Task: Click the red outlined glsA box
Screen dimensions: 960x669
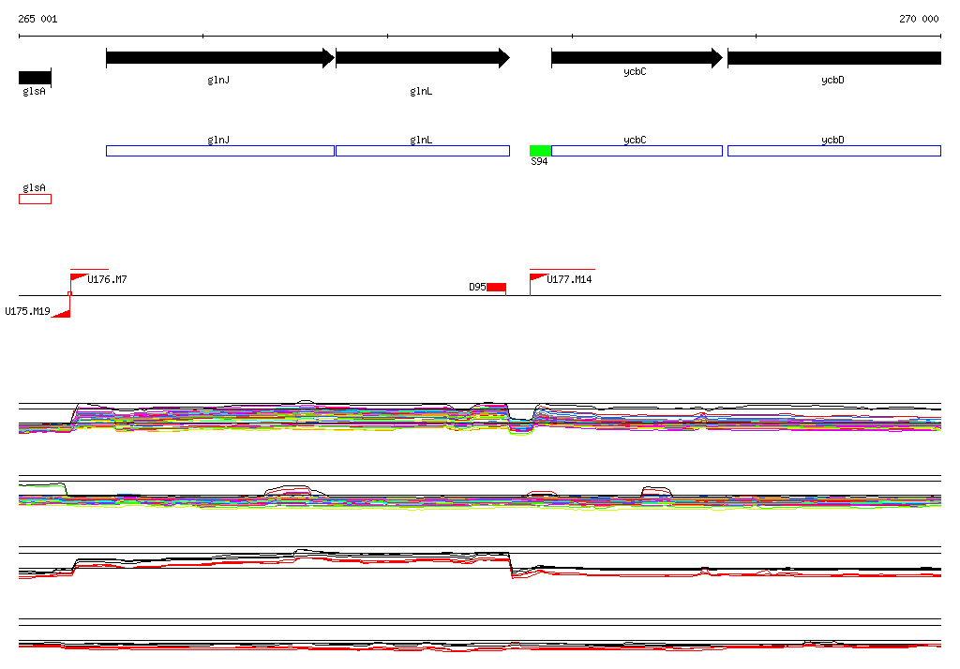Action: pos(35,199)
